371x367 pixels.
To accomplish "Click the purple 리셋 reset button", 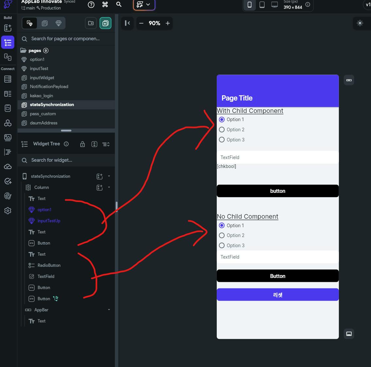I will point(278,295).
